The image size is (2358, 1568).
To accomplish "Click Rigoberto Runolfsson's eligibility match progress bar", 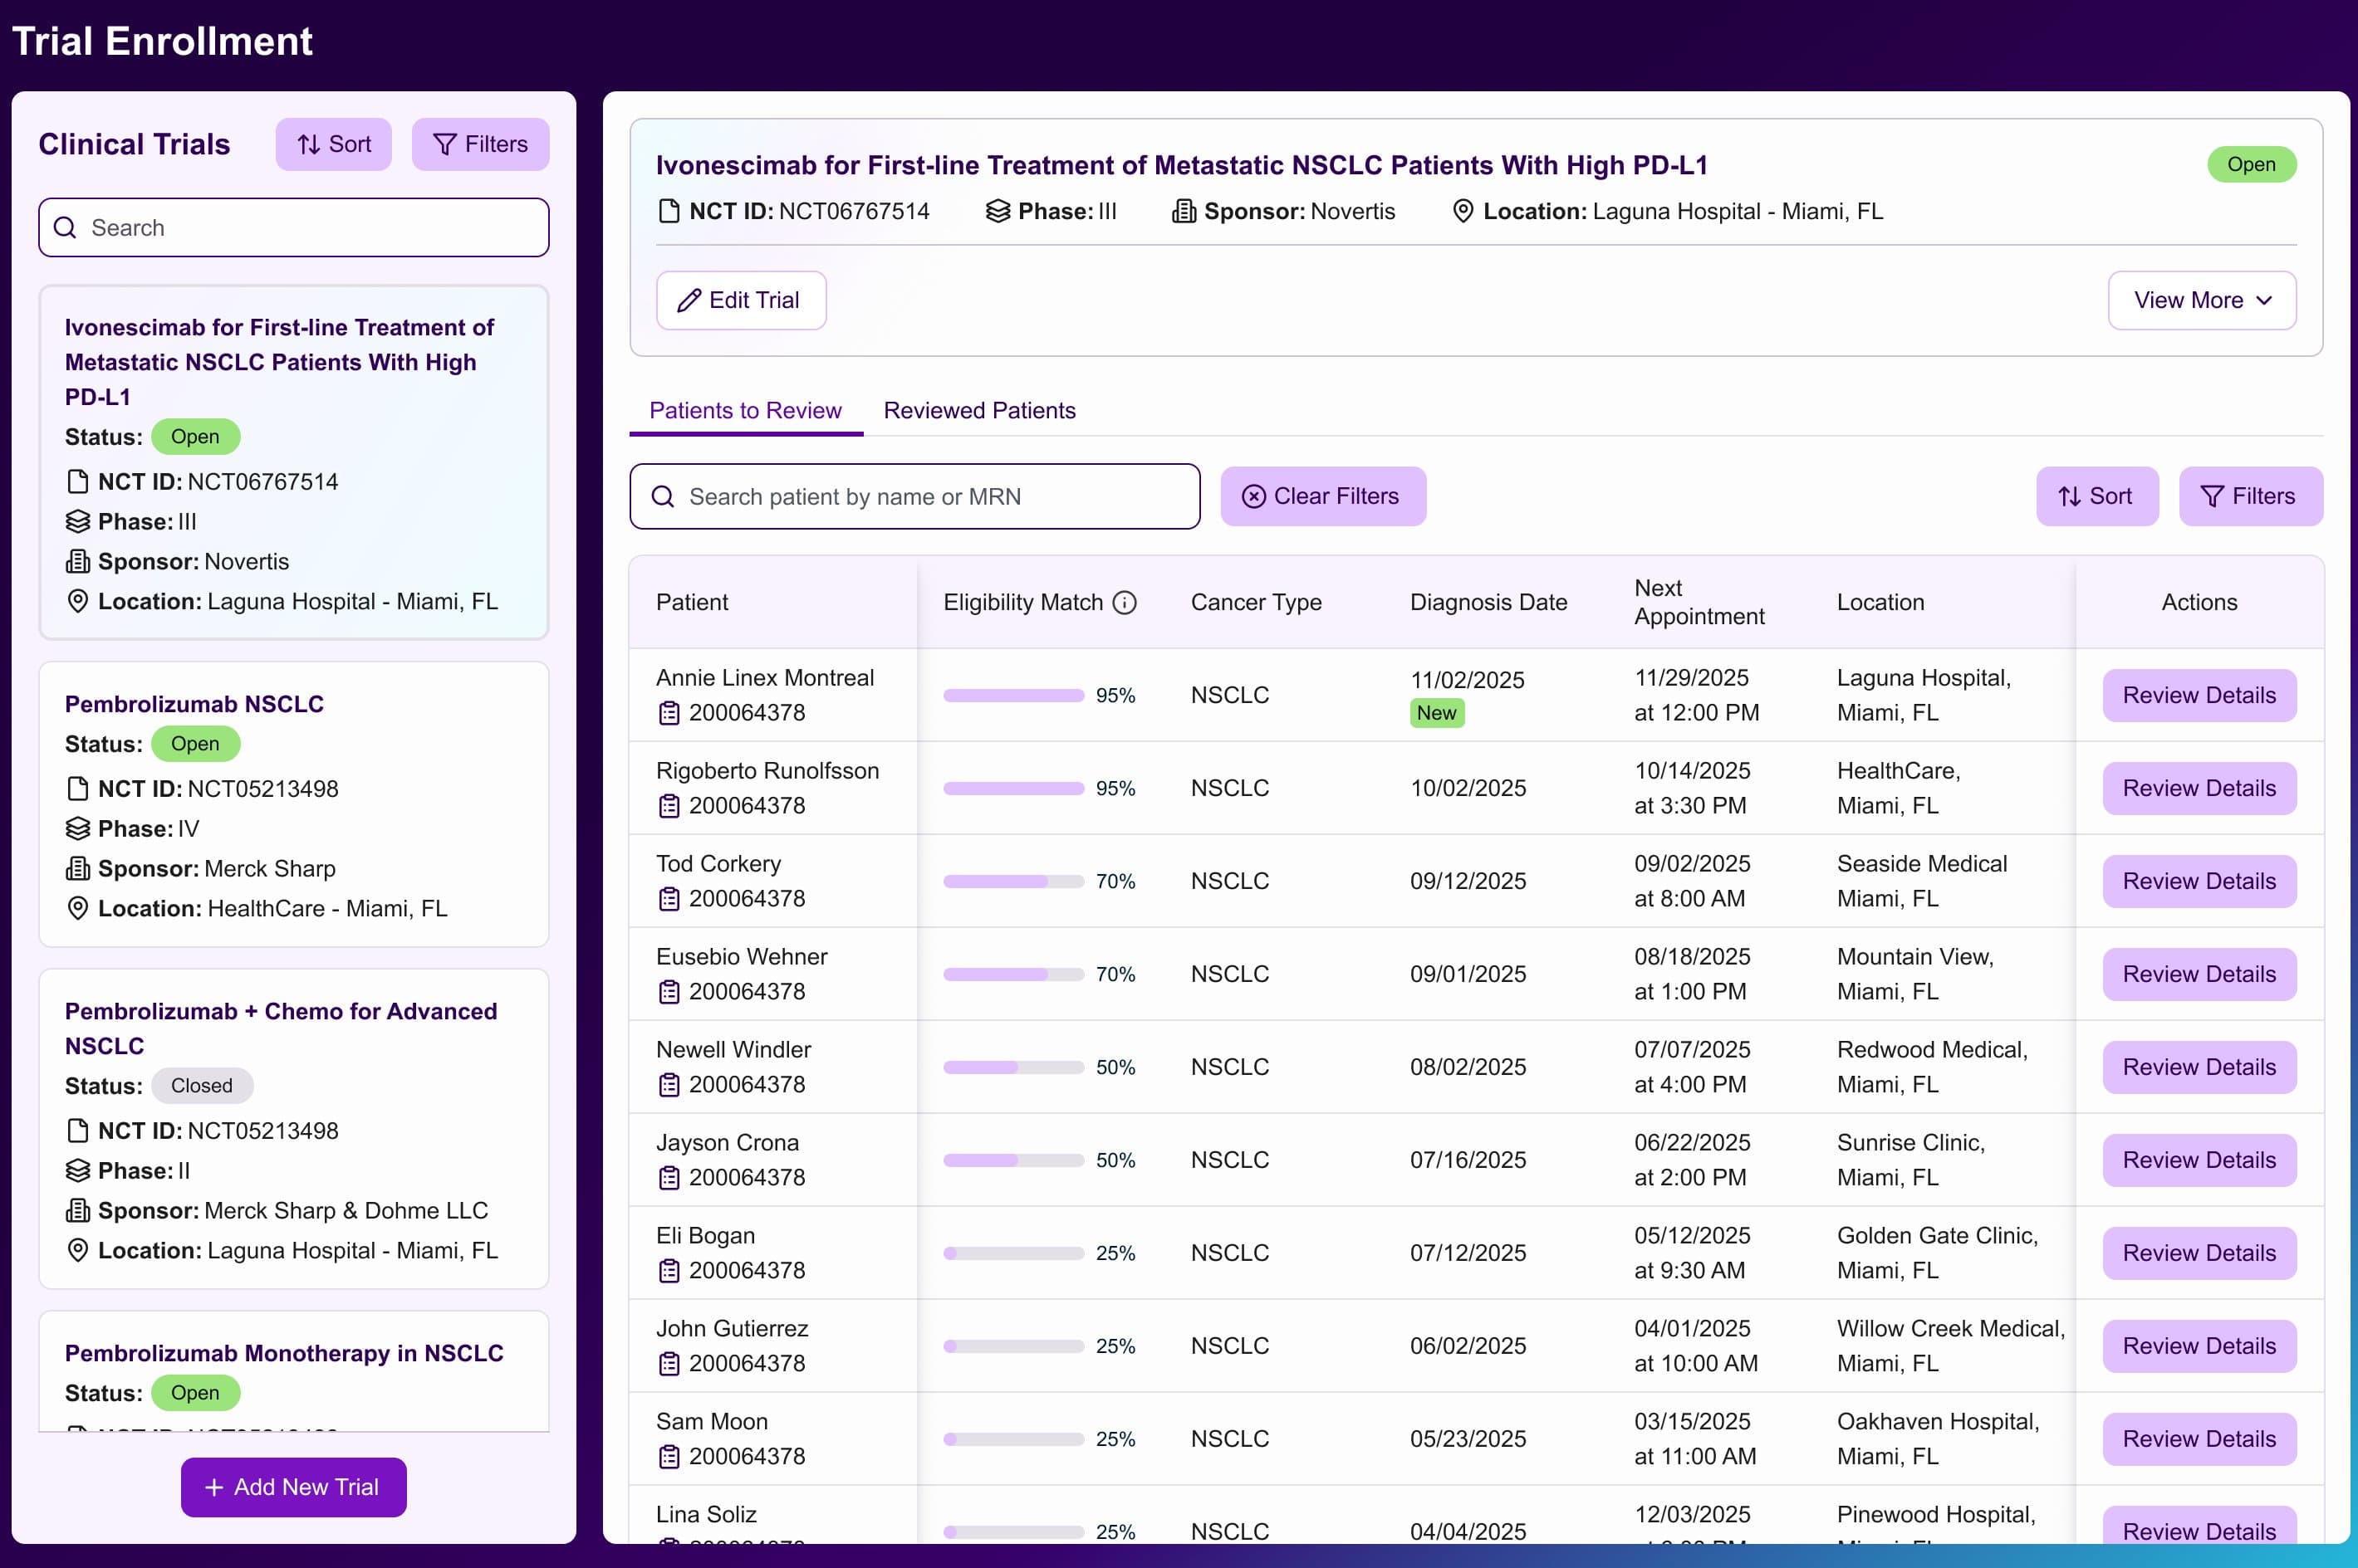I will [x=1012, y=788].
